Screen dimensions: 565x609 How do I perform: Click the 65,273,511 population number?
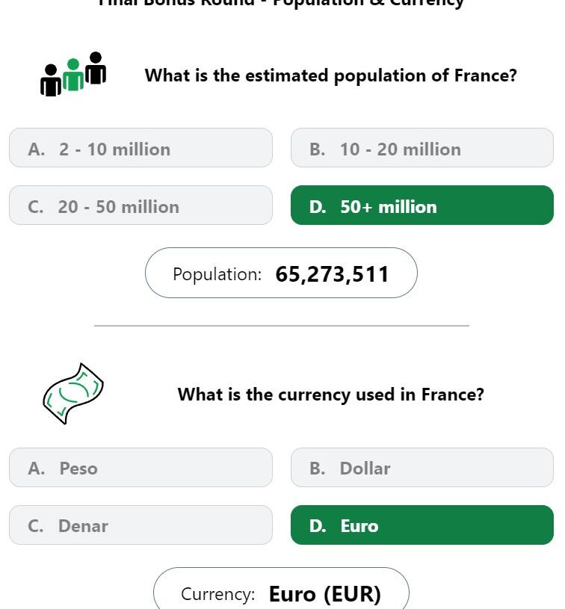(333, 274)
